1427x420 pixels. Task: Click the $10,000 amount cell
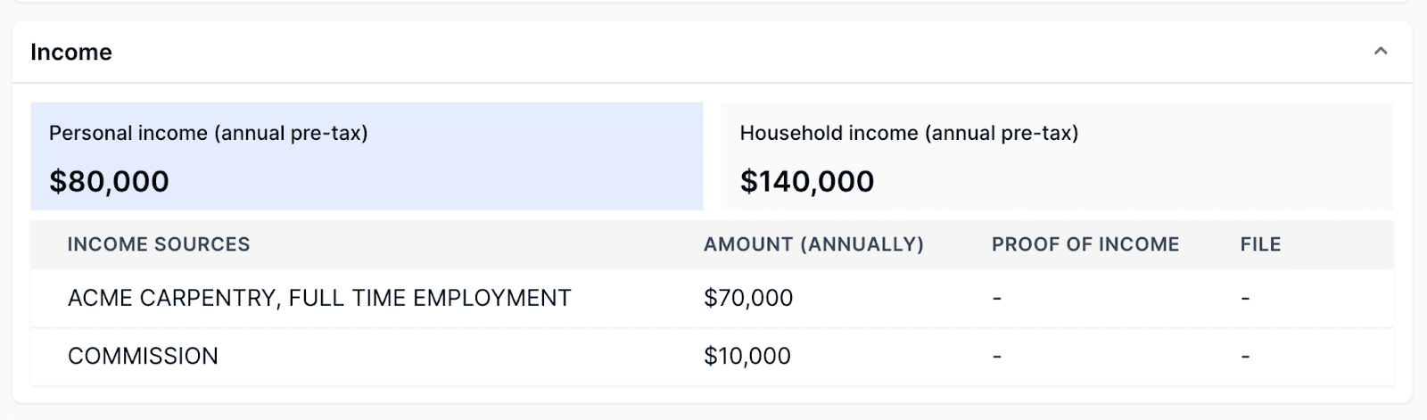(747, 356)
